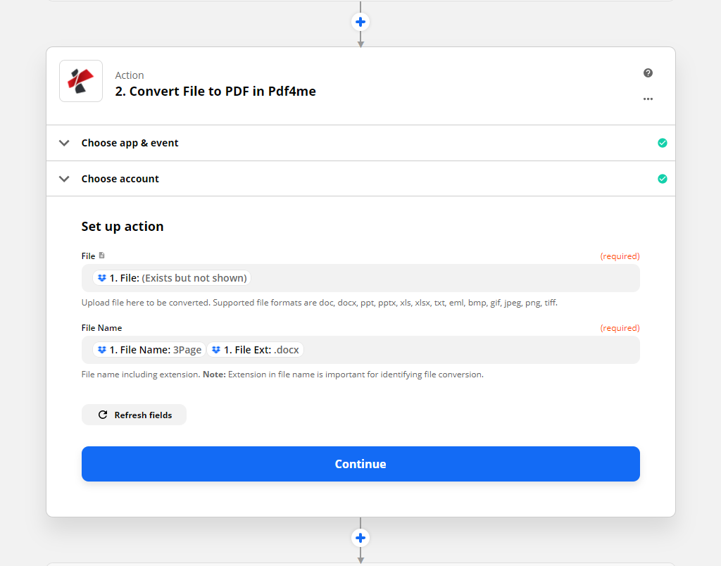The width and height of the screenshot is (721, 566).
Task: Collapse the Choose app & event header
Action: [x=130, y=142]
